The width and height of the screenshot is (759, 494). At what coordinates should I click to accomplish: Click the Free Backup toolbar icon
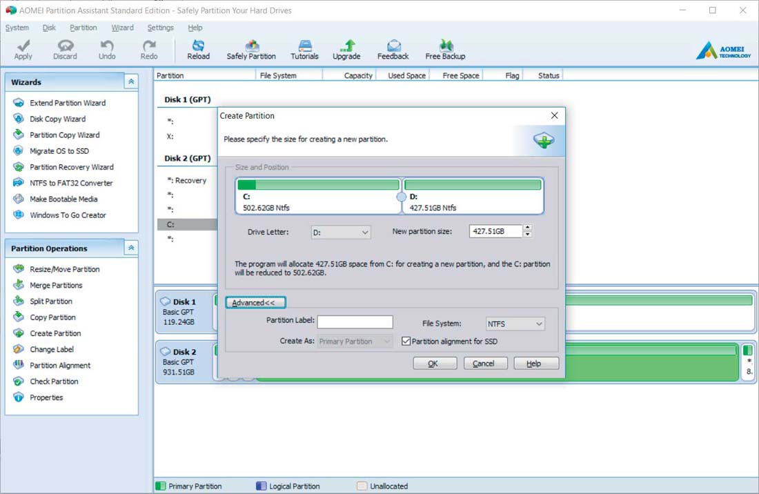click(445, 50)
